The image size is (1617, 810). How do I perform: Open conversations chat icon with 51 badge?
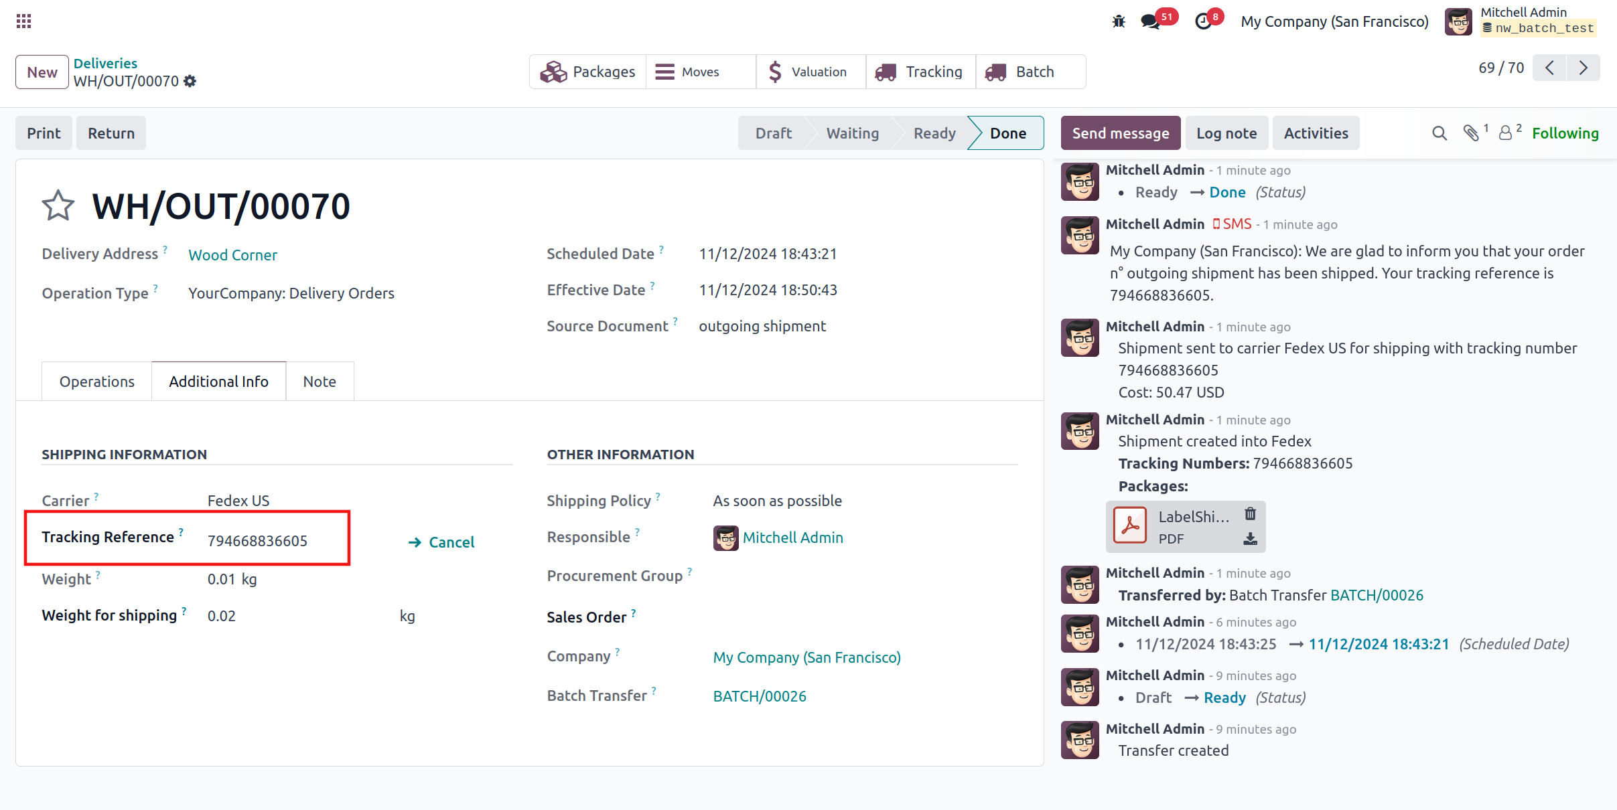pyautogui.click(x=1151, y=21)
